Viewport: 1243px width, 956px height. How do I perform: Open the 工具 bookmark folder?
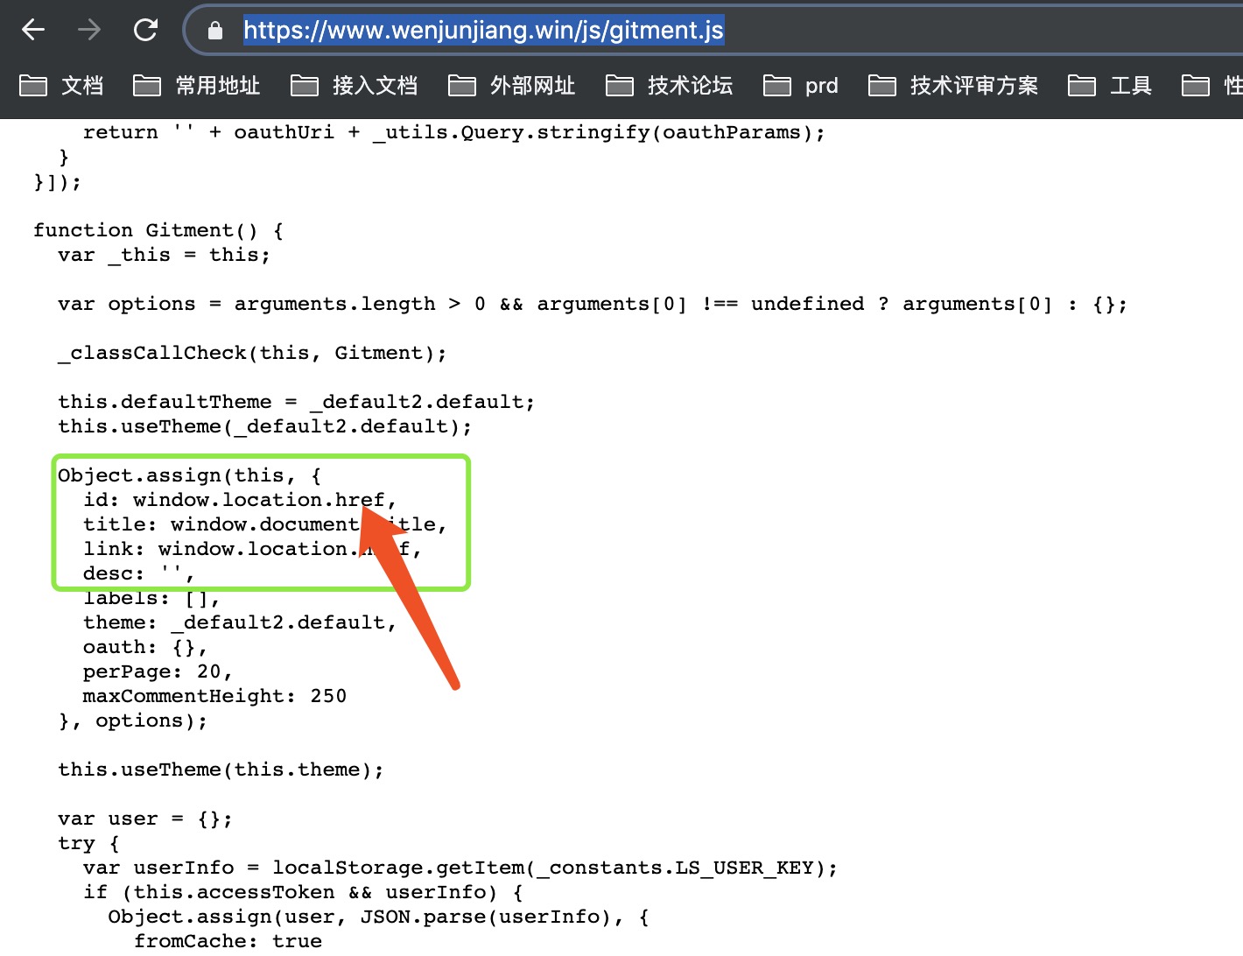pos(1110,86)
